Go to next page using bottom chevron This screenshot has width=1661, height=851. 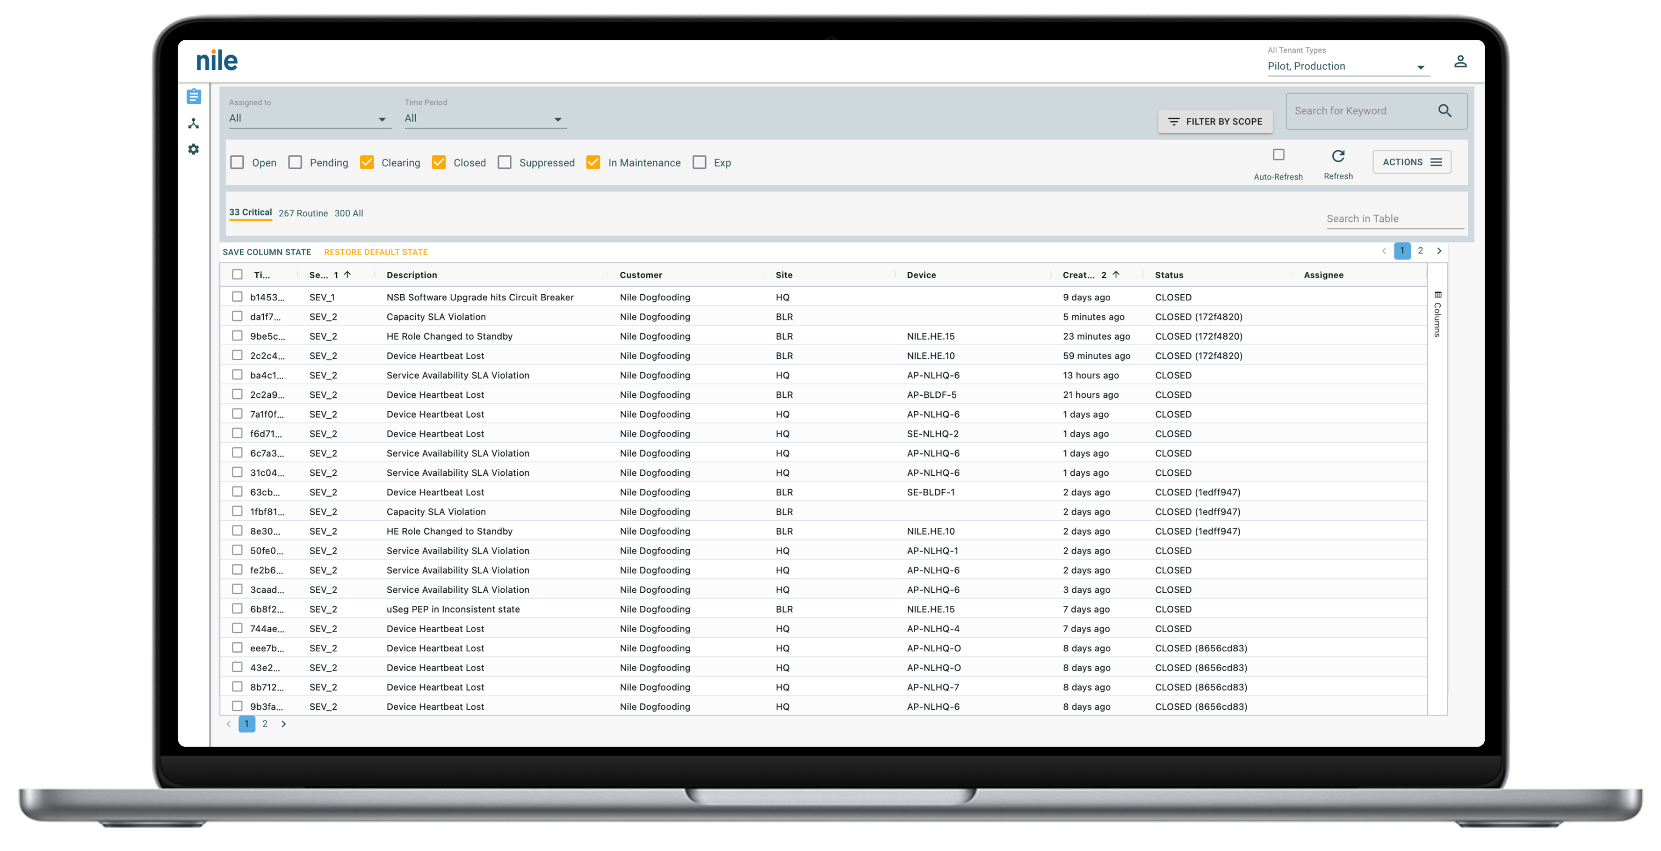point(284,724)
